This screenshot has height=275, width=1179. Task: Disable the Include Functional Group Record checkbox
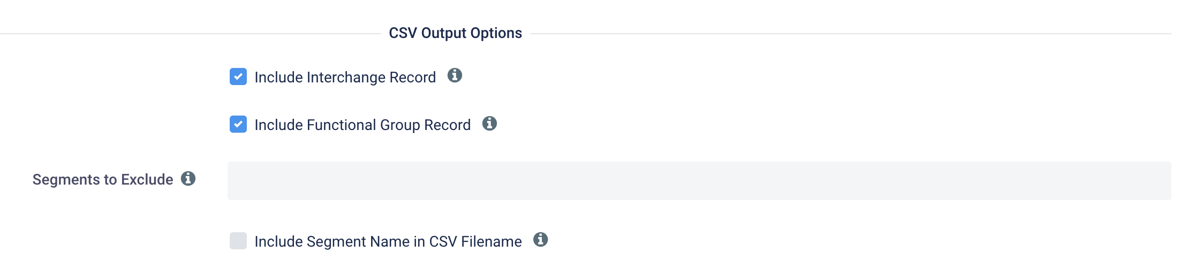coord(238,124)
